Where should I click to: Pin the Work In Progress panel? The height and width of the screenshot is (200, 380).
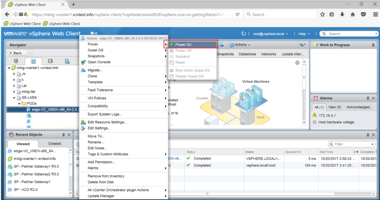point(373,45)
